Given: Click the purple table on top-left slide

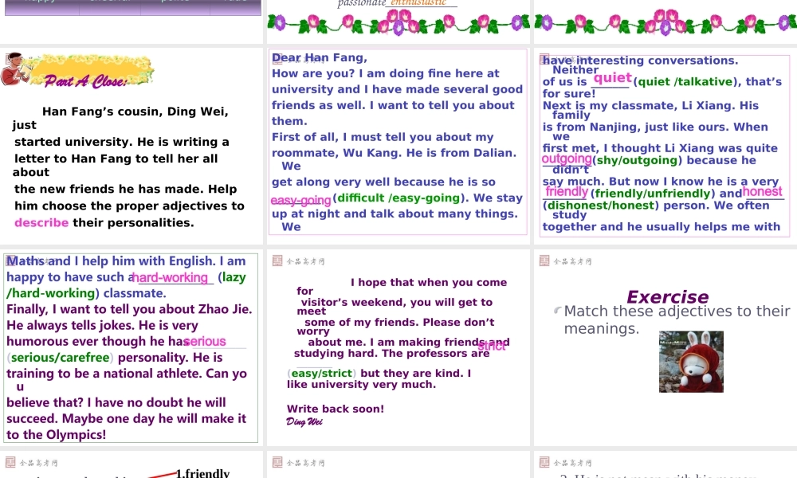Looking at the screenshot, I should tap(132, 8).
